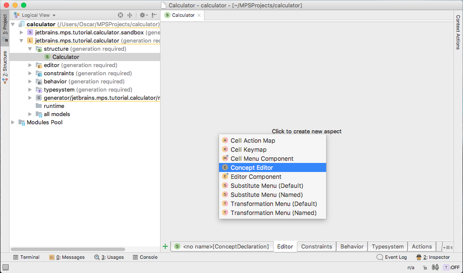Viewport: 463px width, 273px height.
Task: Open the Inspector tool window
Action: pos(433,257)
